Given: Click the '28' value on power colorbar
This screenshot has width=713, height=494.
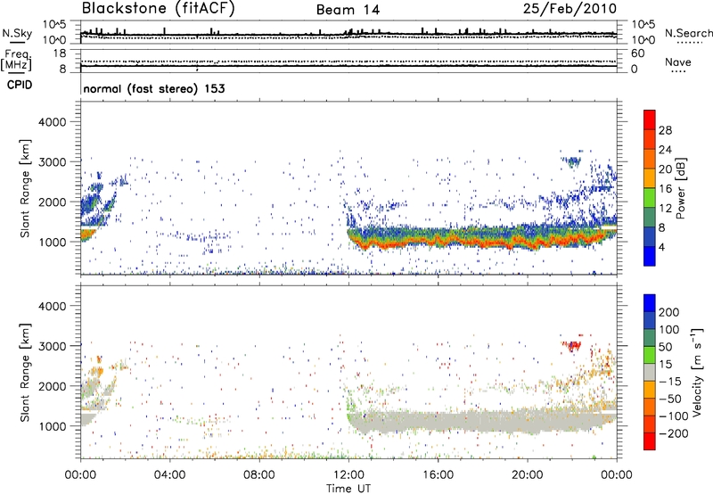Looking at the screenshot, I should click(665, 130).
